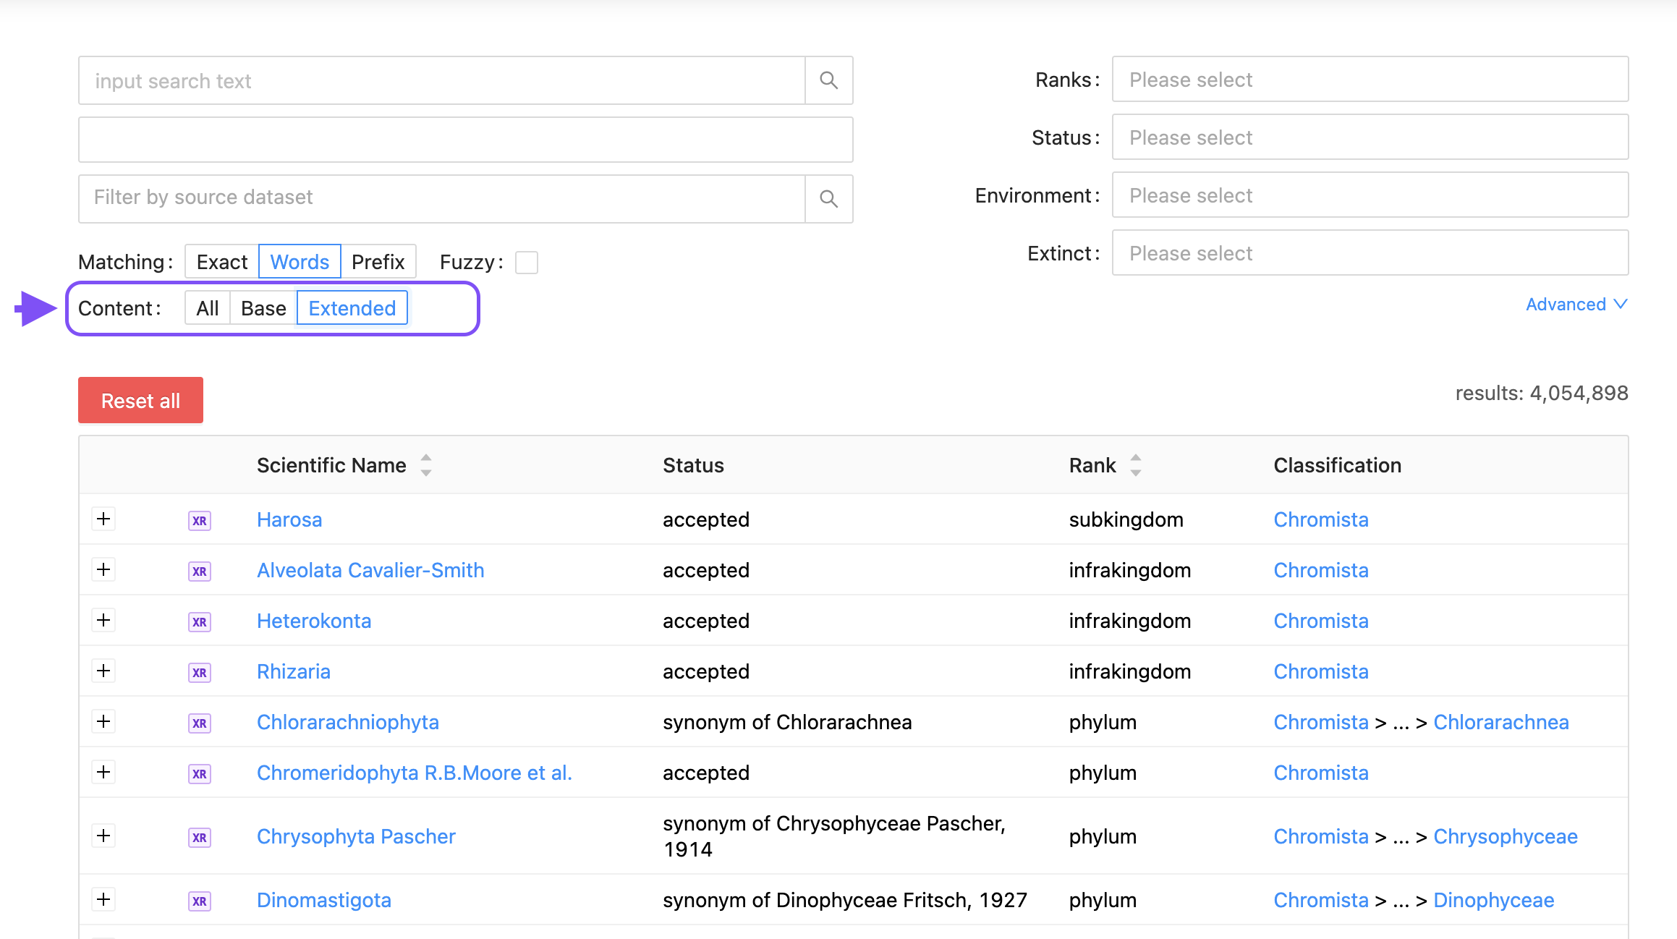1677x939 pixels.
Task: Sort by Scientific Name column arrows
Action: (x=426, y=465)
